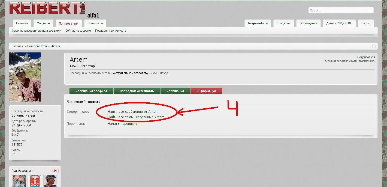Open the first follower avatar thumbnail
387x187 pixels.
click(19, 181)
